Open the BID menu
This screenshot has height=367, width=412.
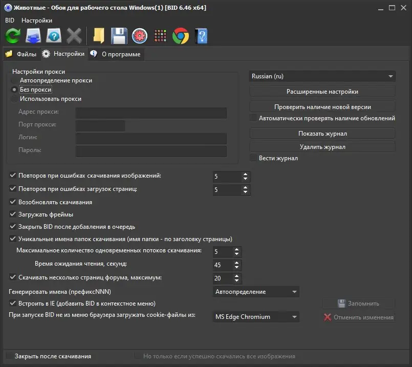[9, 20]
